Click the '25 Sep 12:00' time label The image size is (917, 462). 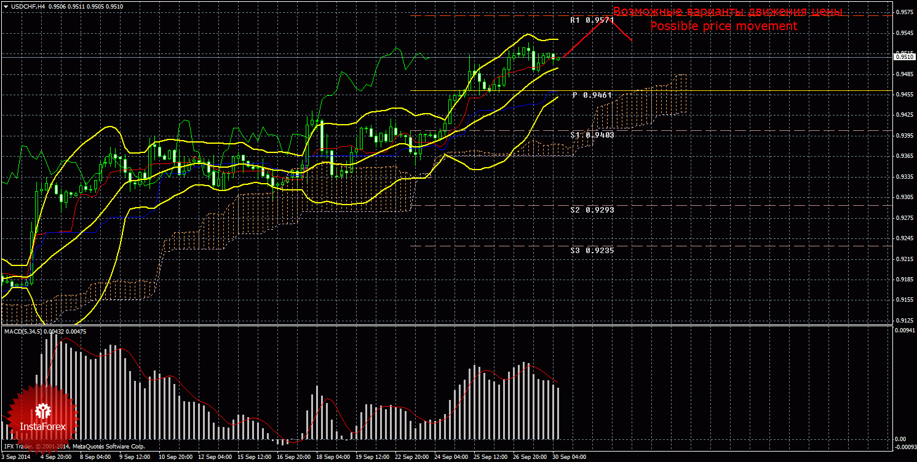(x=490, y=457)
